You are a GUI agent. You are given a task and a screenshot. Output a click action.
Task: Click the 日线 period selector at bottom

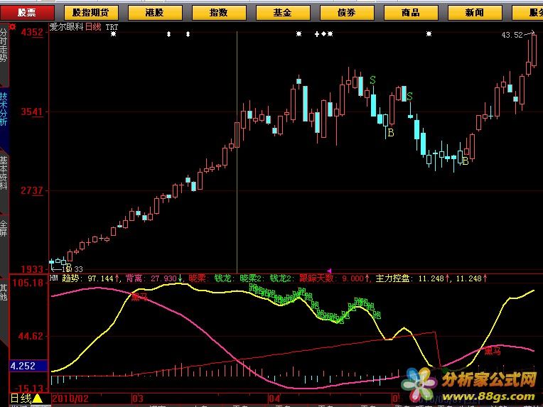(20, 399)
